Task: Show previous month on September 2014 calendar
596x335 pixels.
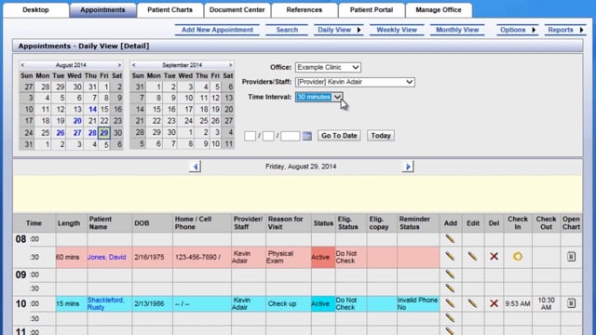Action: click(x=134, y=65)
